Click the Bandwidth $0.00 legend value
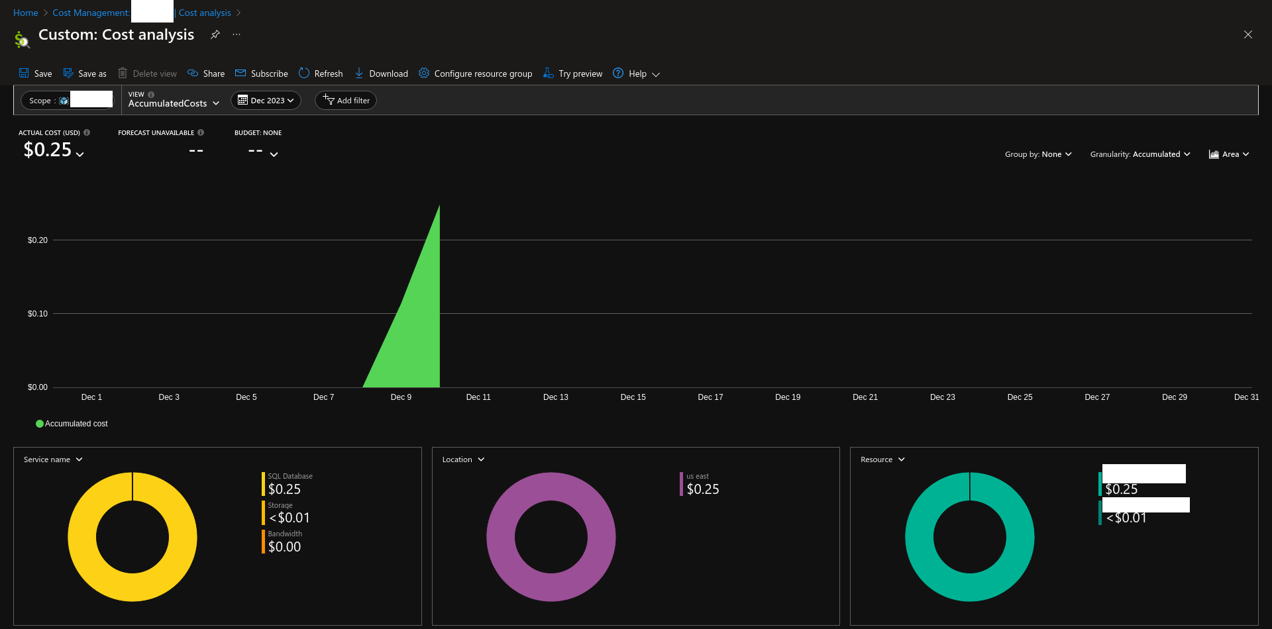1272x629 pixels. click(x=284, y=547)
